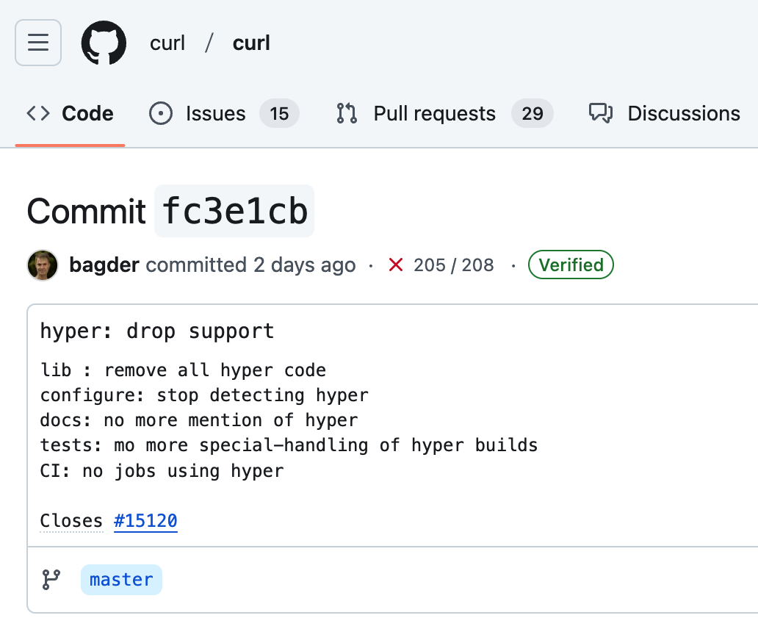Click the Discussions speech-bubble icon
Screen dimensions: 758x629
click(601, 114)
